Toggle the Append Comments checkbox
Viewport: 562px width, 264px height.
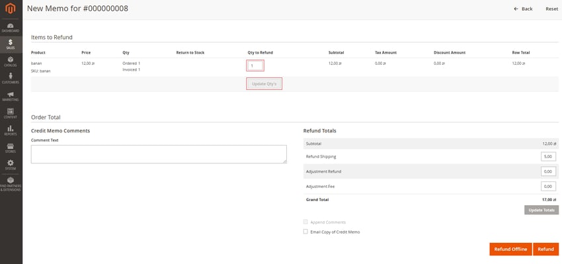pos(305,222)
